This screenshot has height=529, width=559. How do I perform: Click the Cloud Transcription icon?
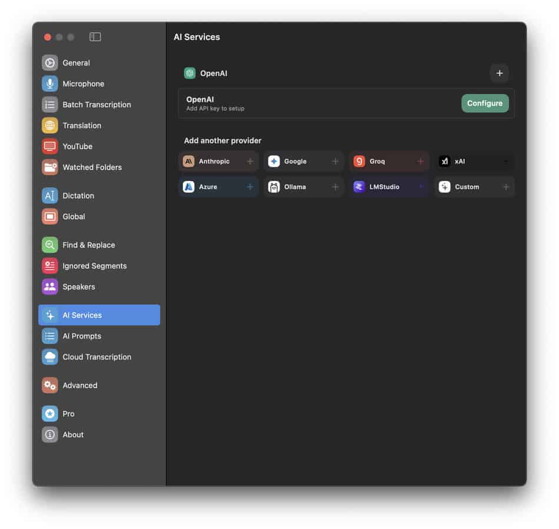click(x=50, y=357)
